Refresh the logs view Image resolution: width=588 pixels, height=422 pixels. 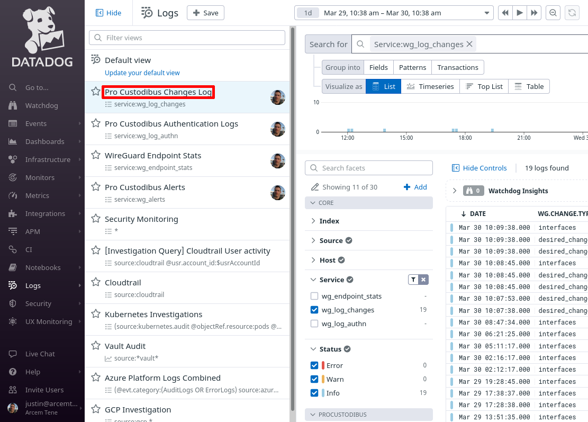pyautogui.click(x=572, y=13)
